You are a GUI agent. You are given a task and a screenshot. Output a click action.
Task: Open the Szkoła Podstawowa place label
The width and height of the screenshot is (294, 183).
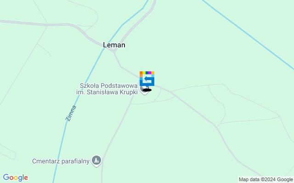click(x=108, y=86)
